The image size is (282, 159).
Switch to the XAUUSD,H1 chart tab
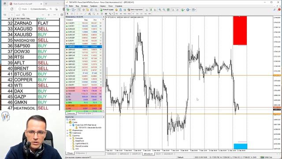click(168, 154)
